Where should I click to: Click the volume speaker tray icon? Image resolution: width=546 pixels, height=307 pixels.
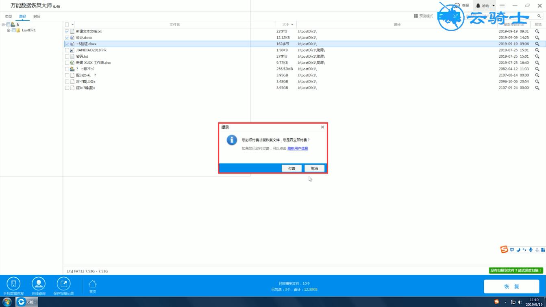[520, 302]
